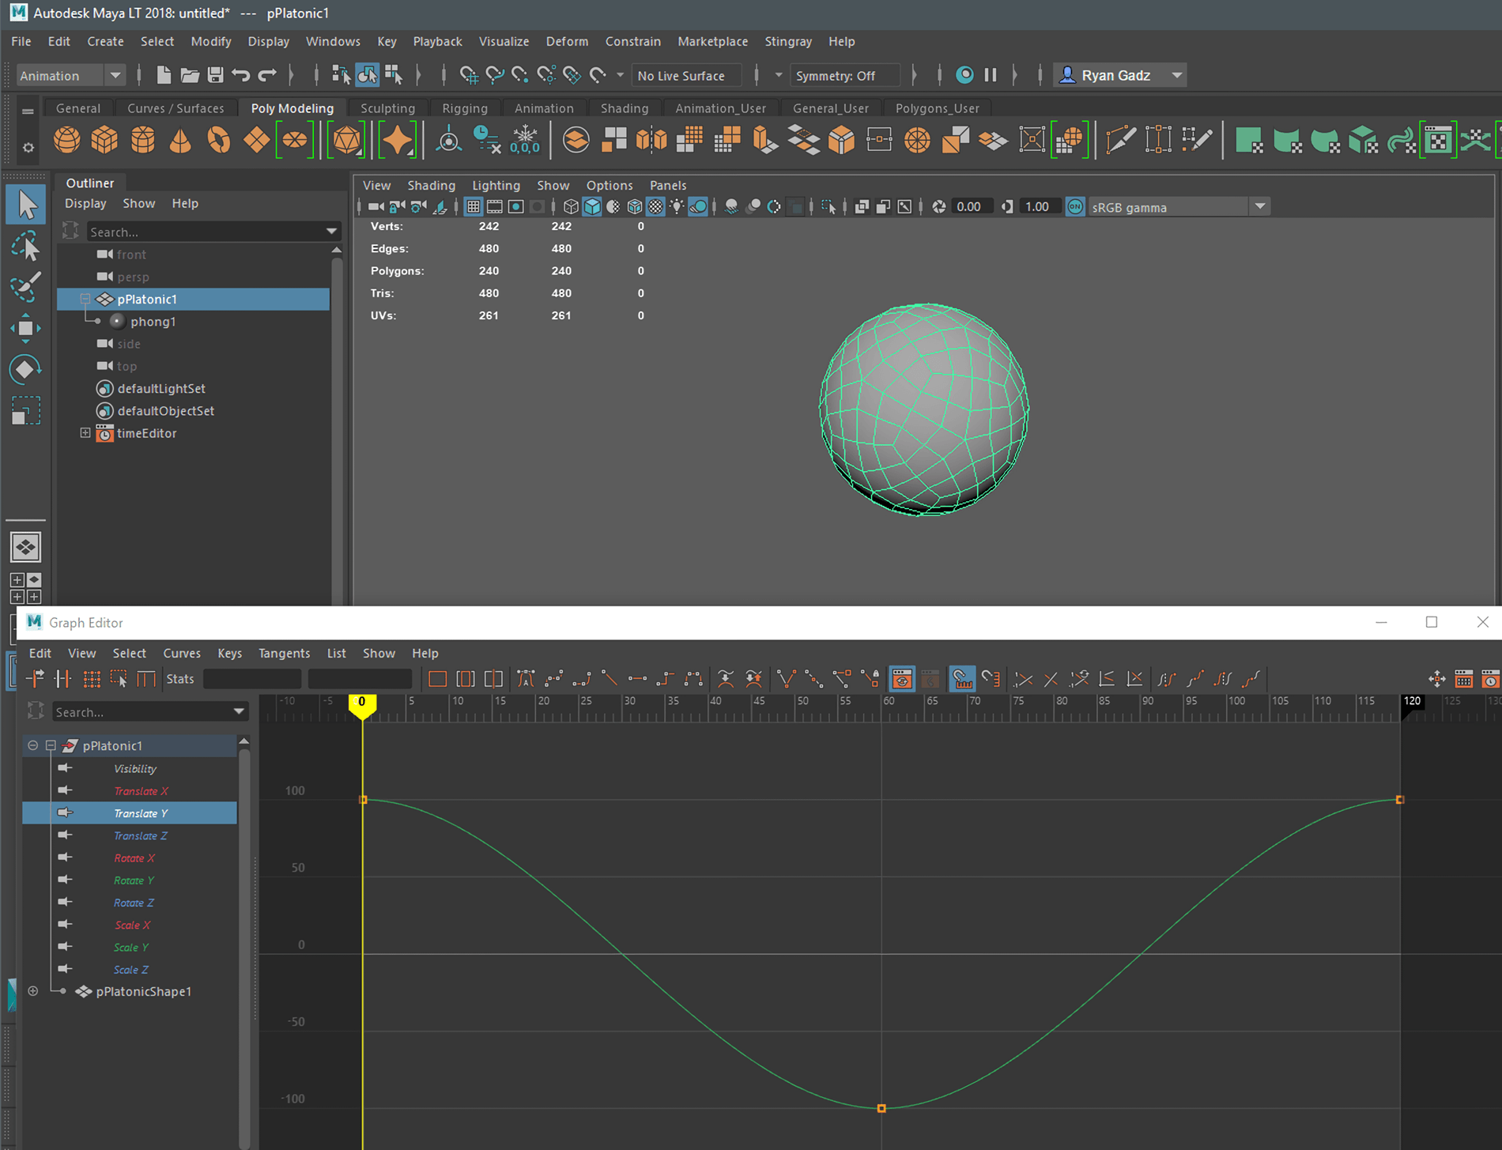The image size is (1502, 1150).
Task: Toggle sRGB gamma color management button
Action: tap(1075, 207)
